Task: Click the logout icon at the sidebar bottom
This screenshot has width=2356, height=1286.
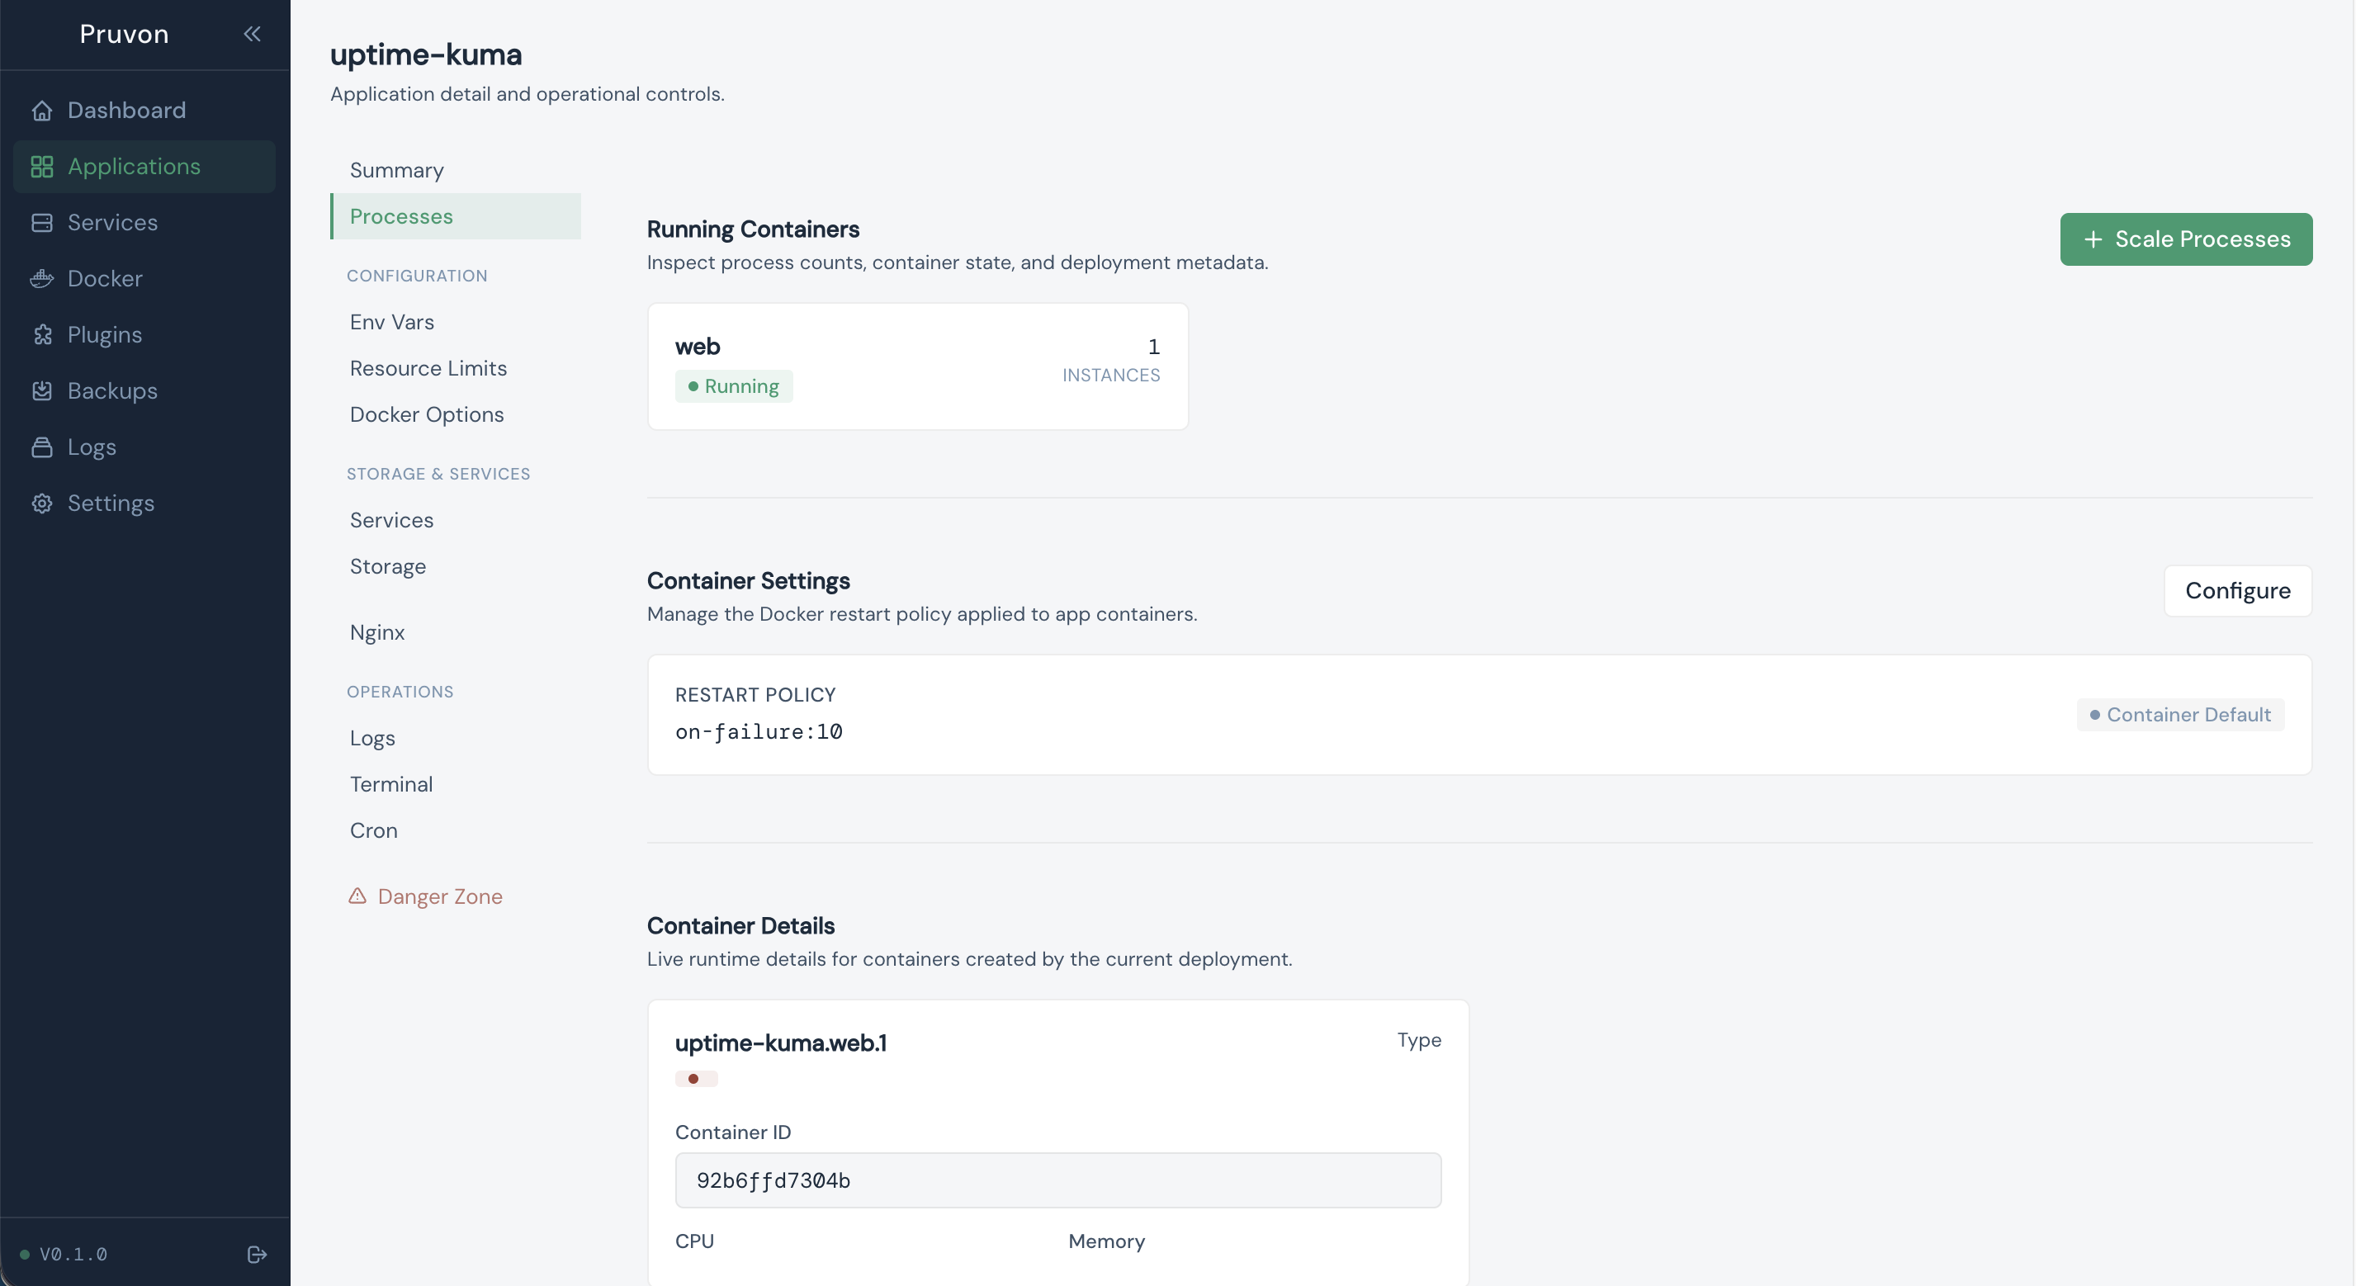Action: point(257,1254)
